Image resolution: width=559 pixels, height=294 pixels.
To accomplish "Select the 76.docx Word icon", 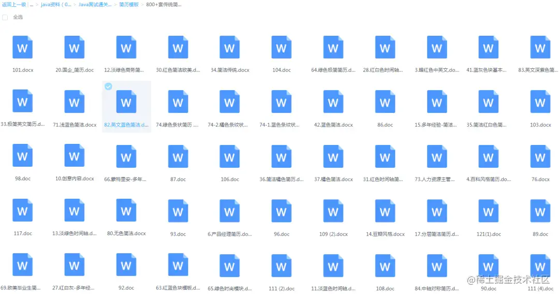I will click(x=540, y=156).
